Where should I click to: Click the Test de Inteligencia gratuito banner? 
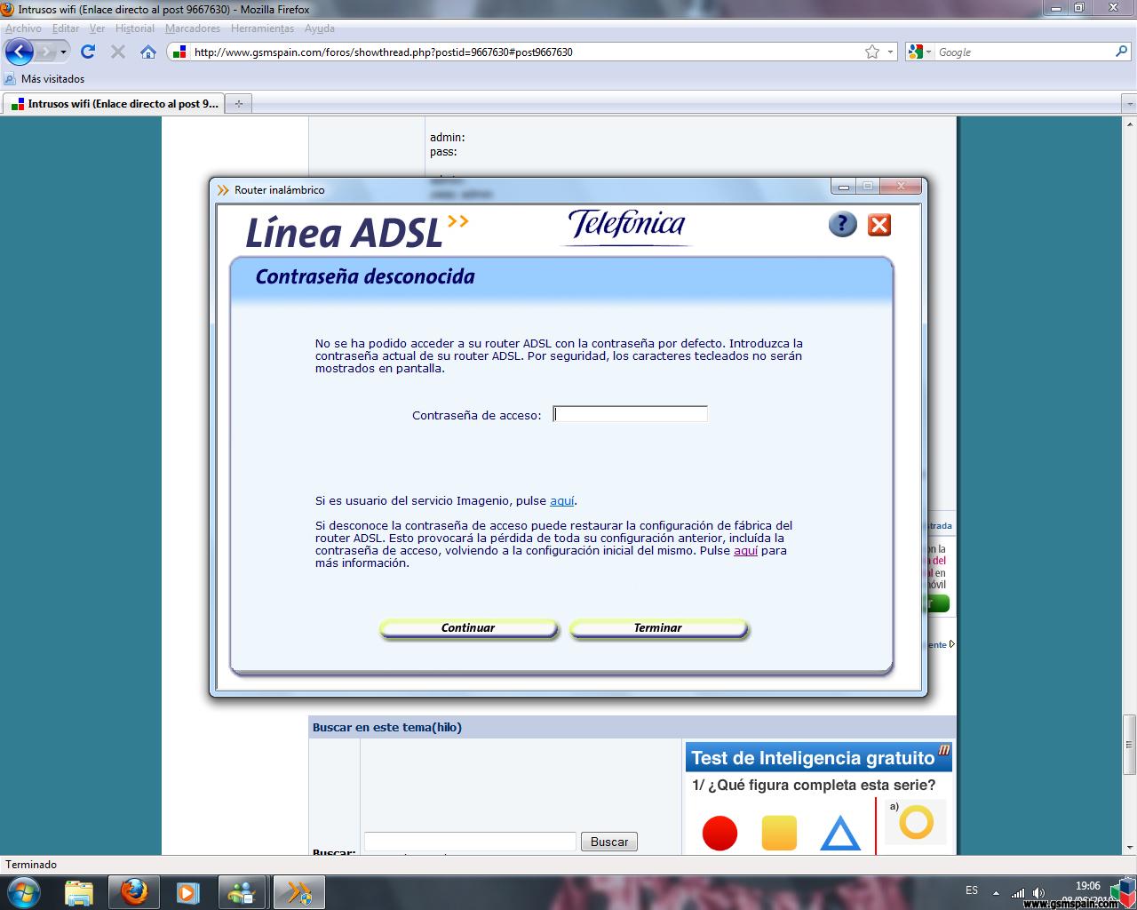(818, 757)
